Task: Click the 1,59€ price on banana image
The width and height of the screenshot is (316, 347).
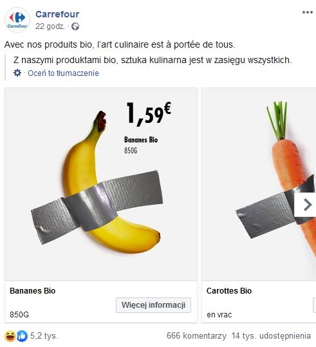Action: [149, 113]
